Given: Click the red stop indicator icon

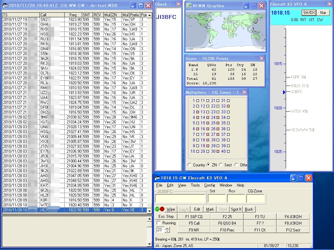Looking at the screenshot, I should [x=162, y=209].
